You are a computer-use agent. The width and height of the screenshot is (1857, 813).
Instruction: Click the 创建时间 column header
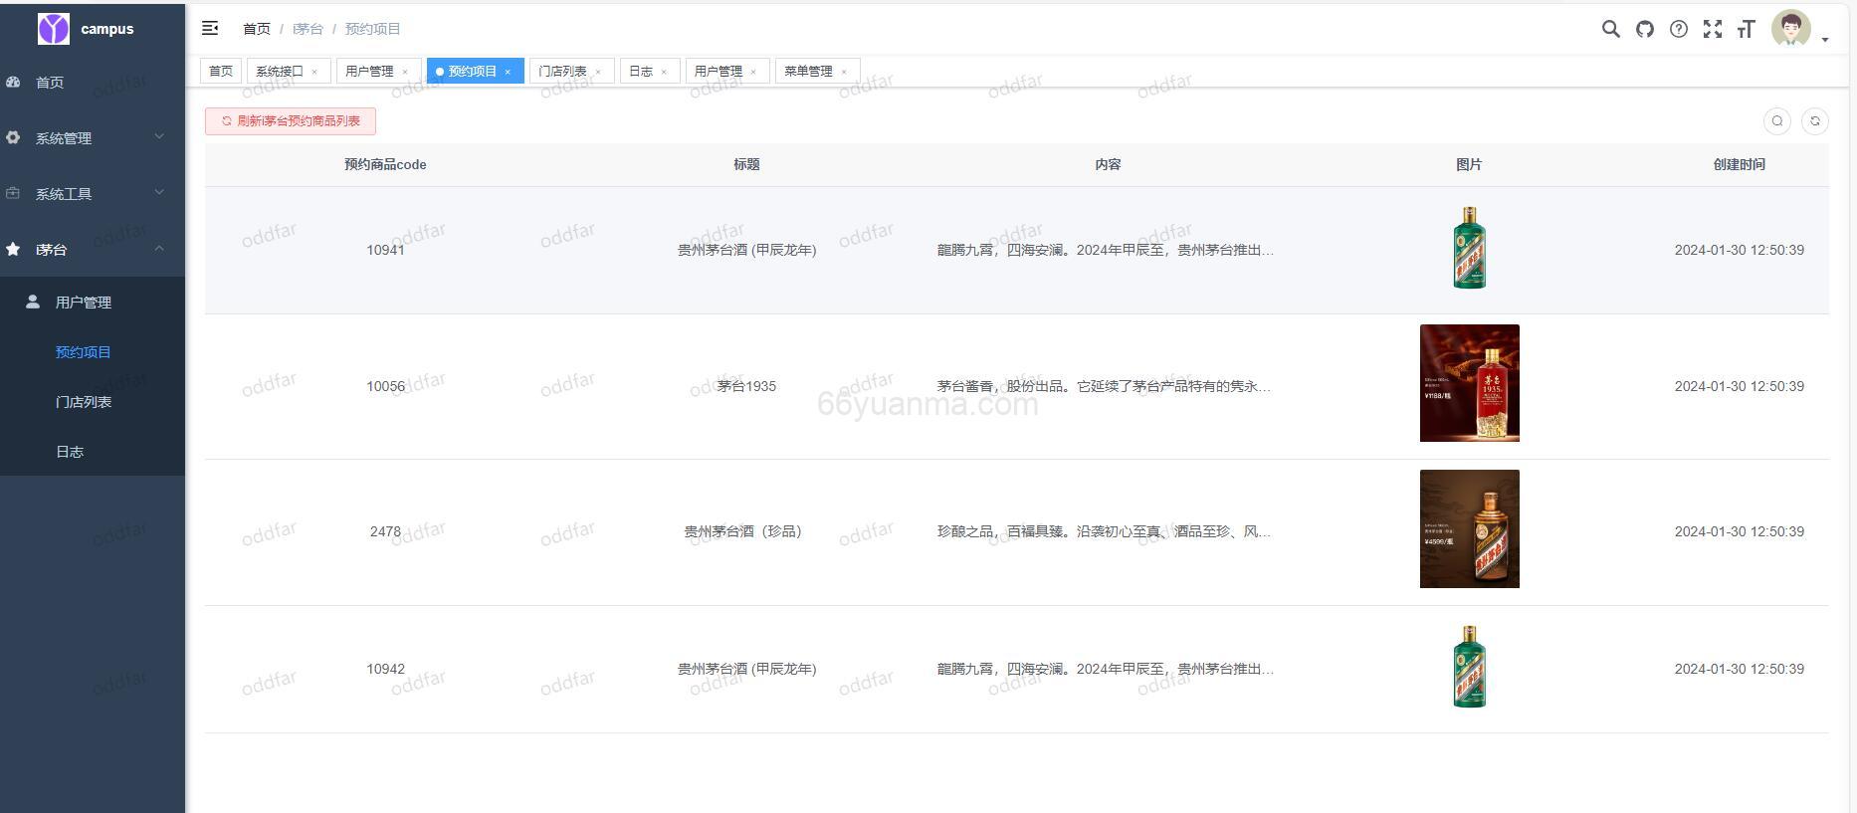[1739, 164]
